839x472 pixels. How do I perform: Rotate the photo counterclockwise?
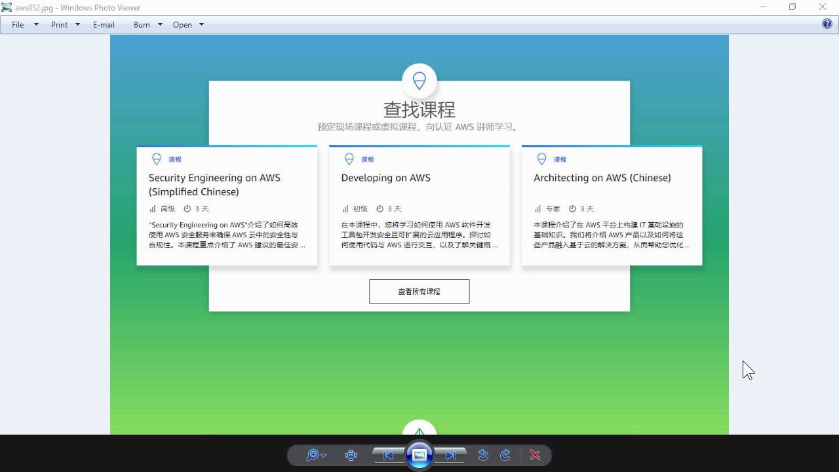point(483,455)
